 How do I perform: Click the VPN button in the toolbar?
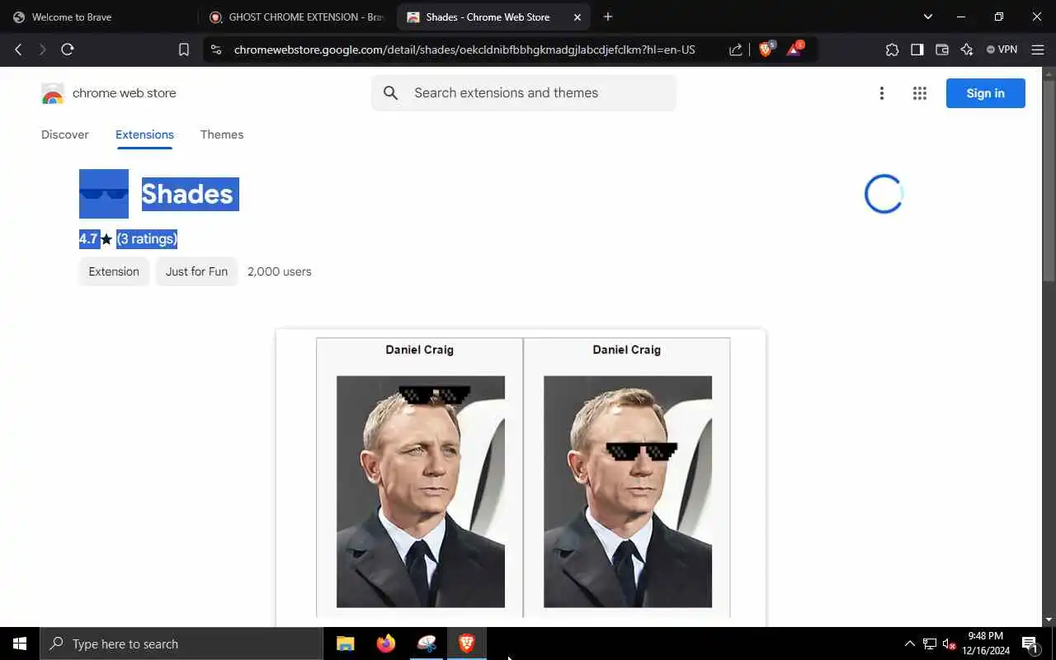(1002, 49)
